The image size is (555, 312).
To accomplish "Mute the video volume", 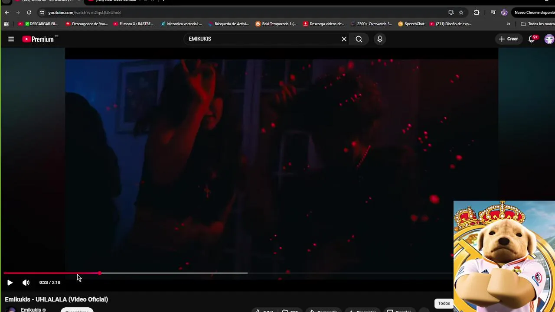I will point(26,283).
